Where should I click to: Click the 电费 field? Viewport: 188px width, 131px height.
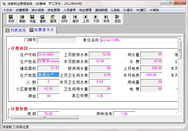[151, 89]
